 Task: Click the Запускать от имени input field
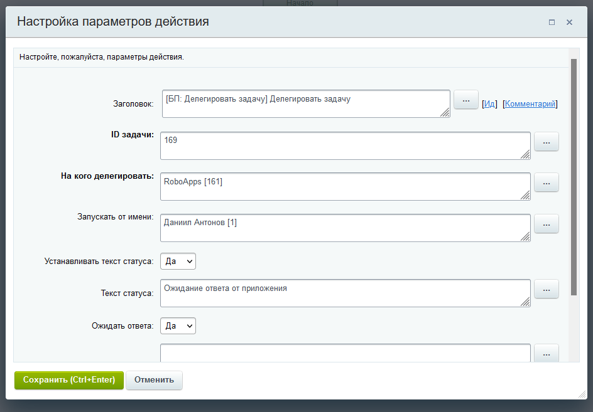coord(345,227)
